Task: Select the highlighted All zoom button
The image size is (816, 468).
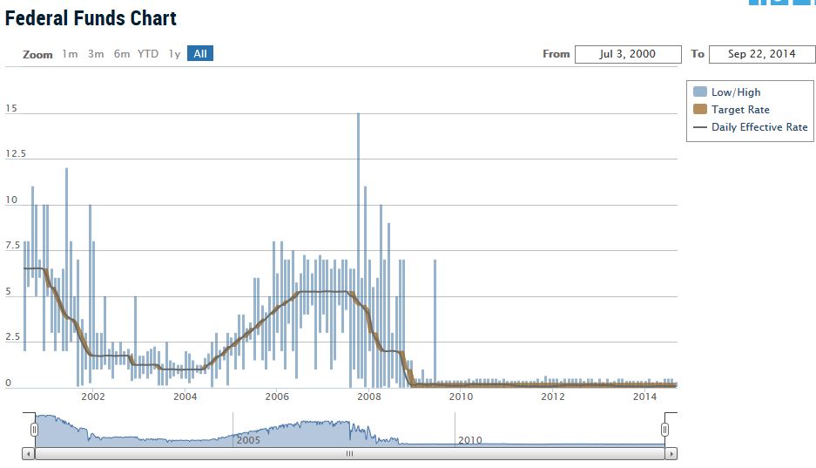Action: pyautogui.click(x=200, y=54)
